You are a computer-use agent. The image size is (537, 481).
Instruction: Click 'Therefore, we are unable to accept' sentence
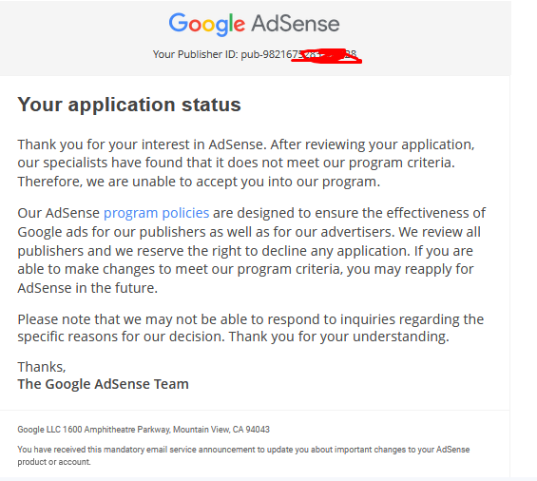click(199, 182)
